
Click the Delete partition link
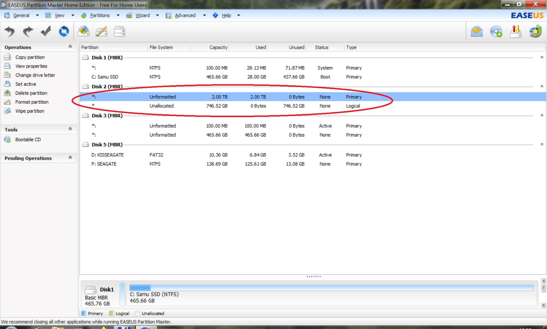[x=31, y=93]
